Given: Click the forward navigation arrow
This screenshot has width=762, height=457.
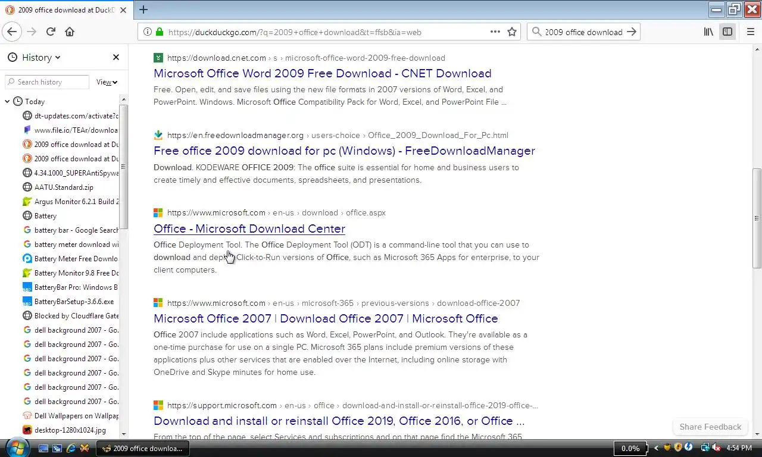Looking at the screenshot, I should pyautogui.click(x=32, y=32).
